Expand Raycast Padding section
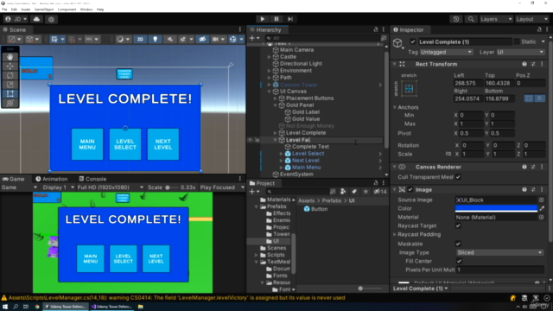 (x=395, y=234)
